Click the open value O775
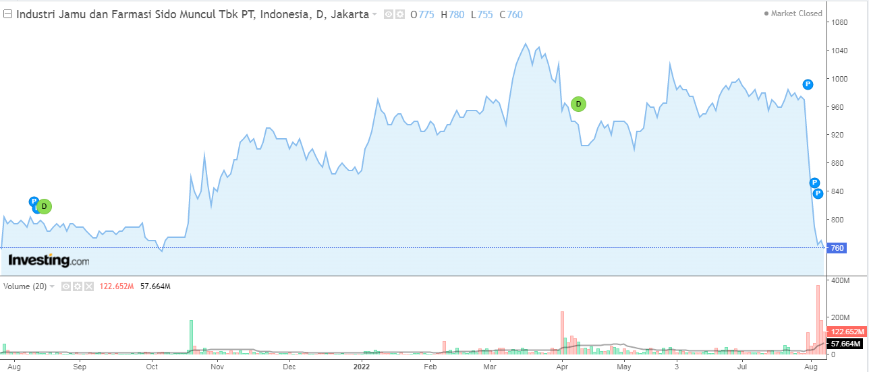 coord(422,14)
